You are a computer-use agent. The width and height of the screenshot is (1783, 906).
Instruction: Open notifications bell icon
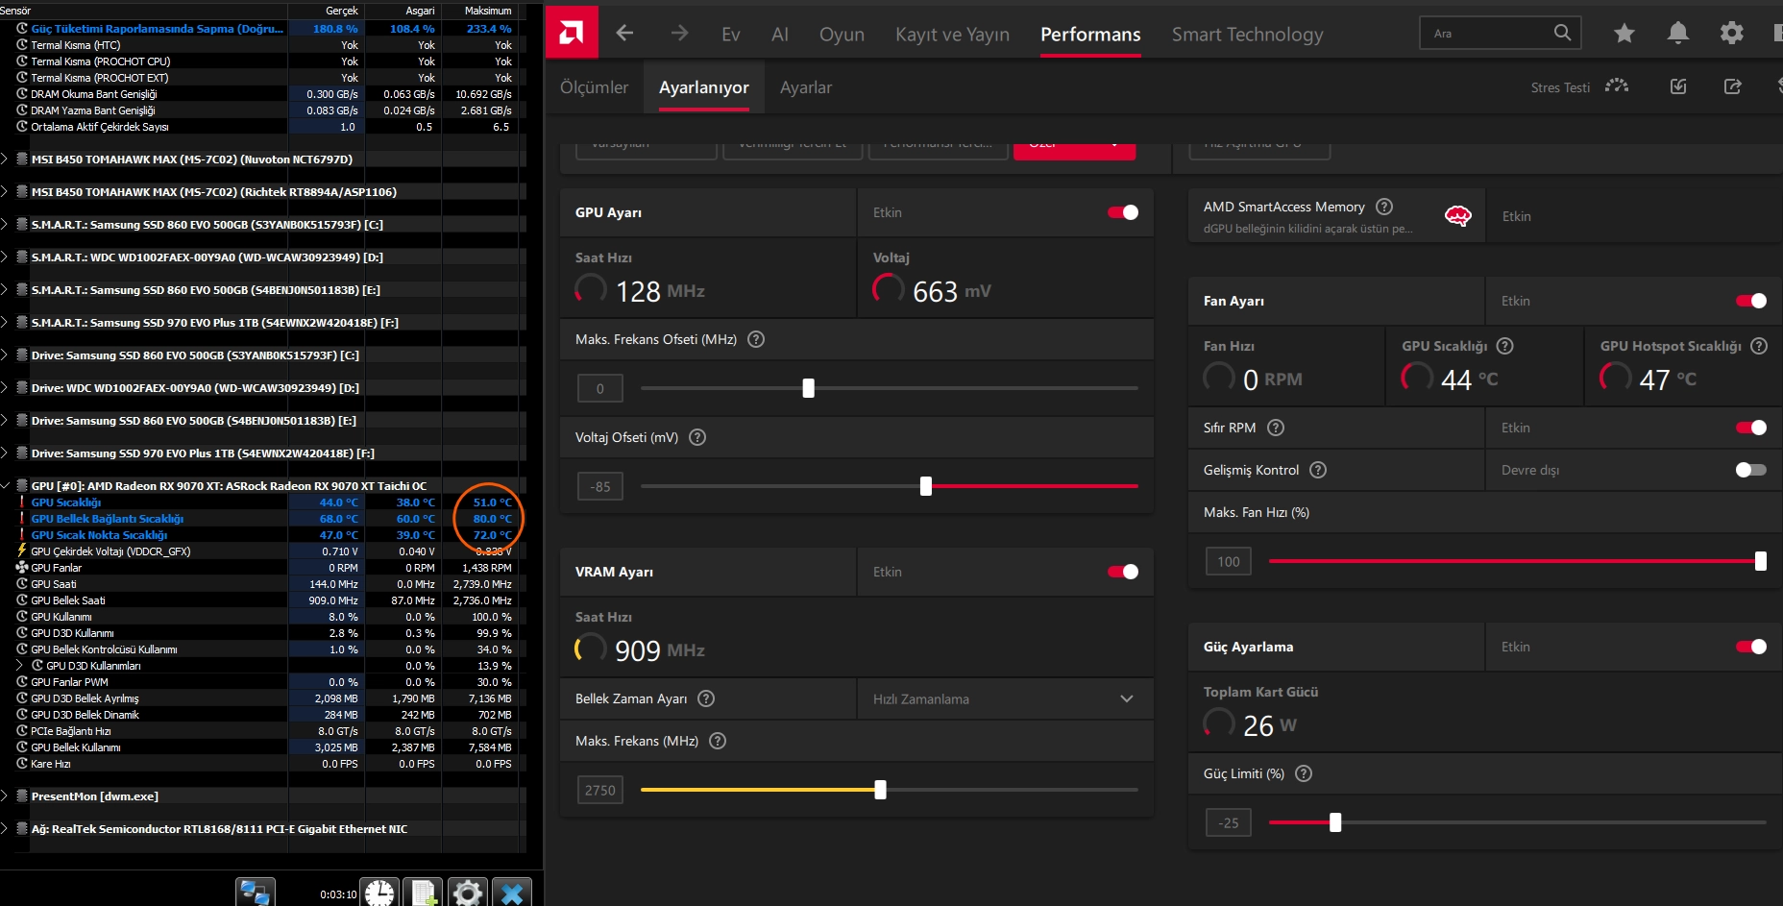(1678, 34)
